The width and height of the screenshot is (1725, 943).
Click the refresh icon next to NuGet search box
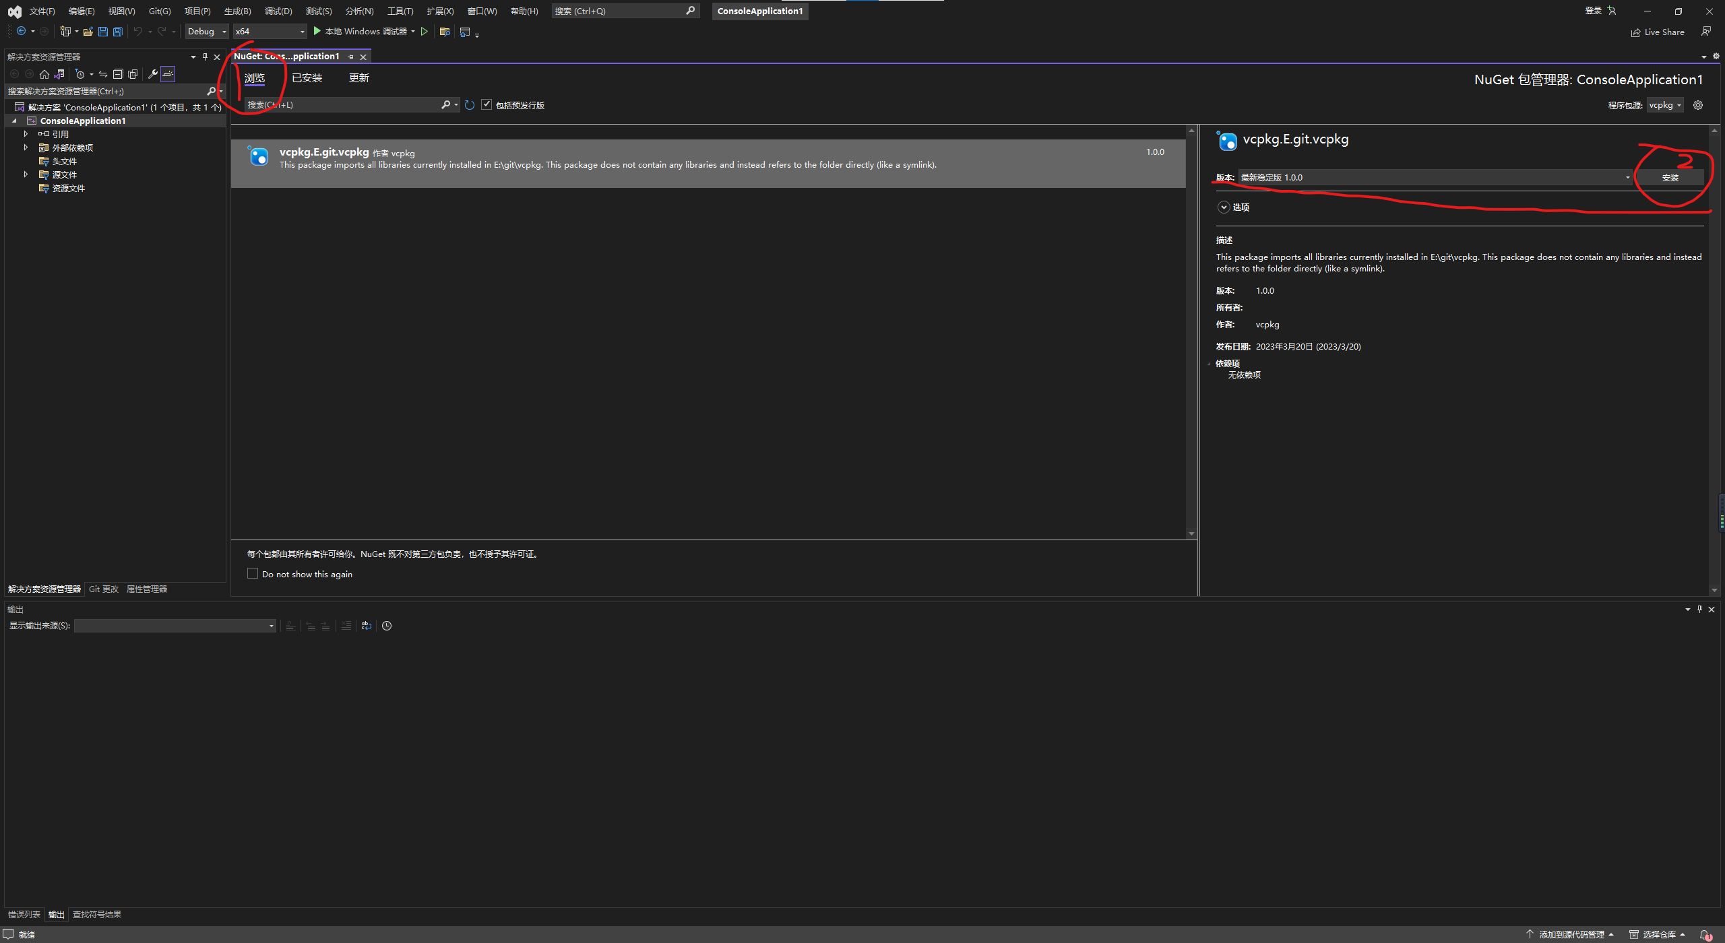pyautogui.click(x=470, y=104)
